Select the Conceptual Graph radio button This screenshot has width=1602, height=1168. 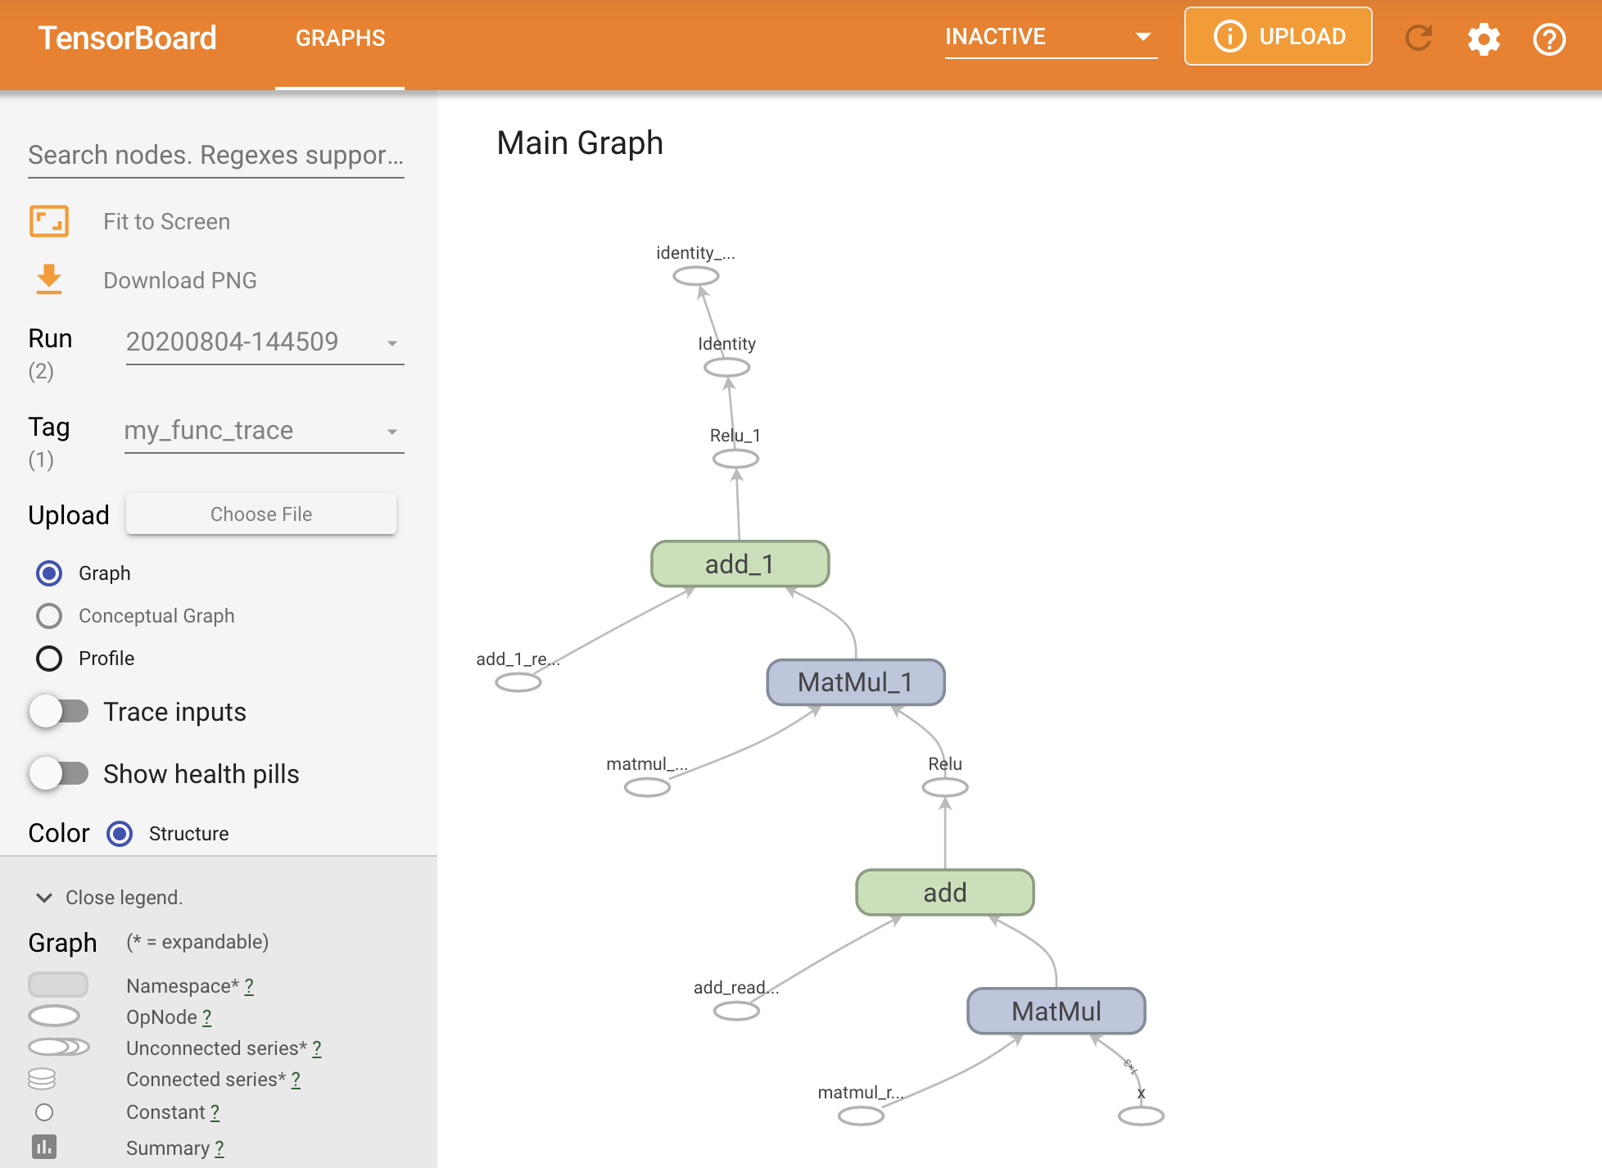pos(48,614)
